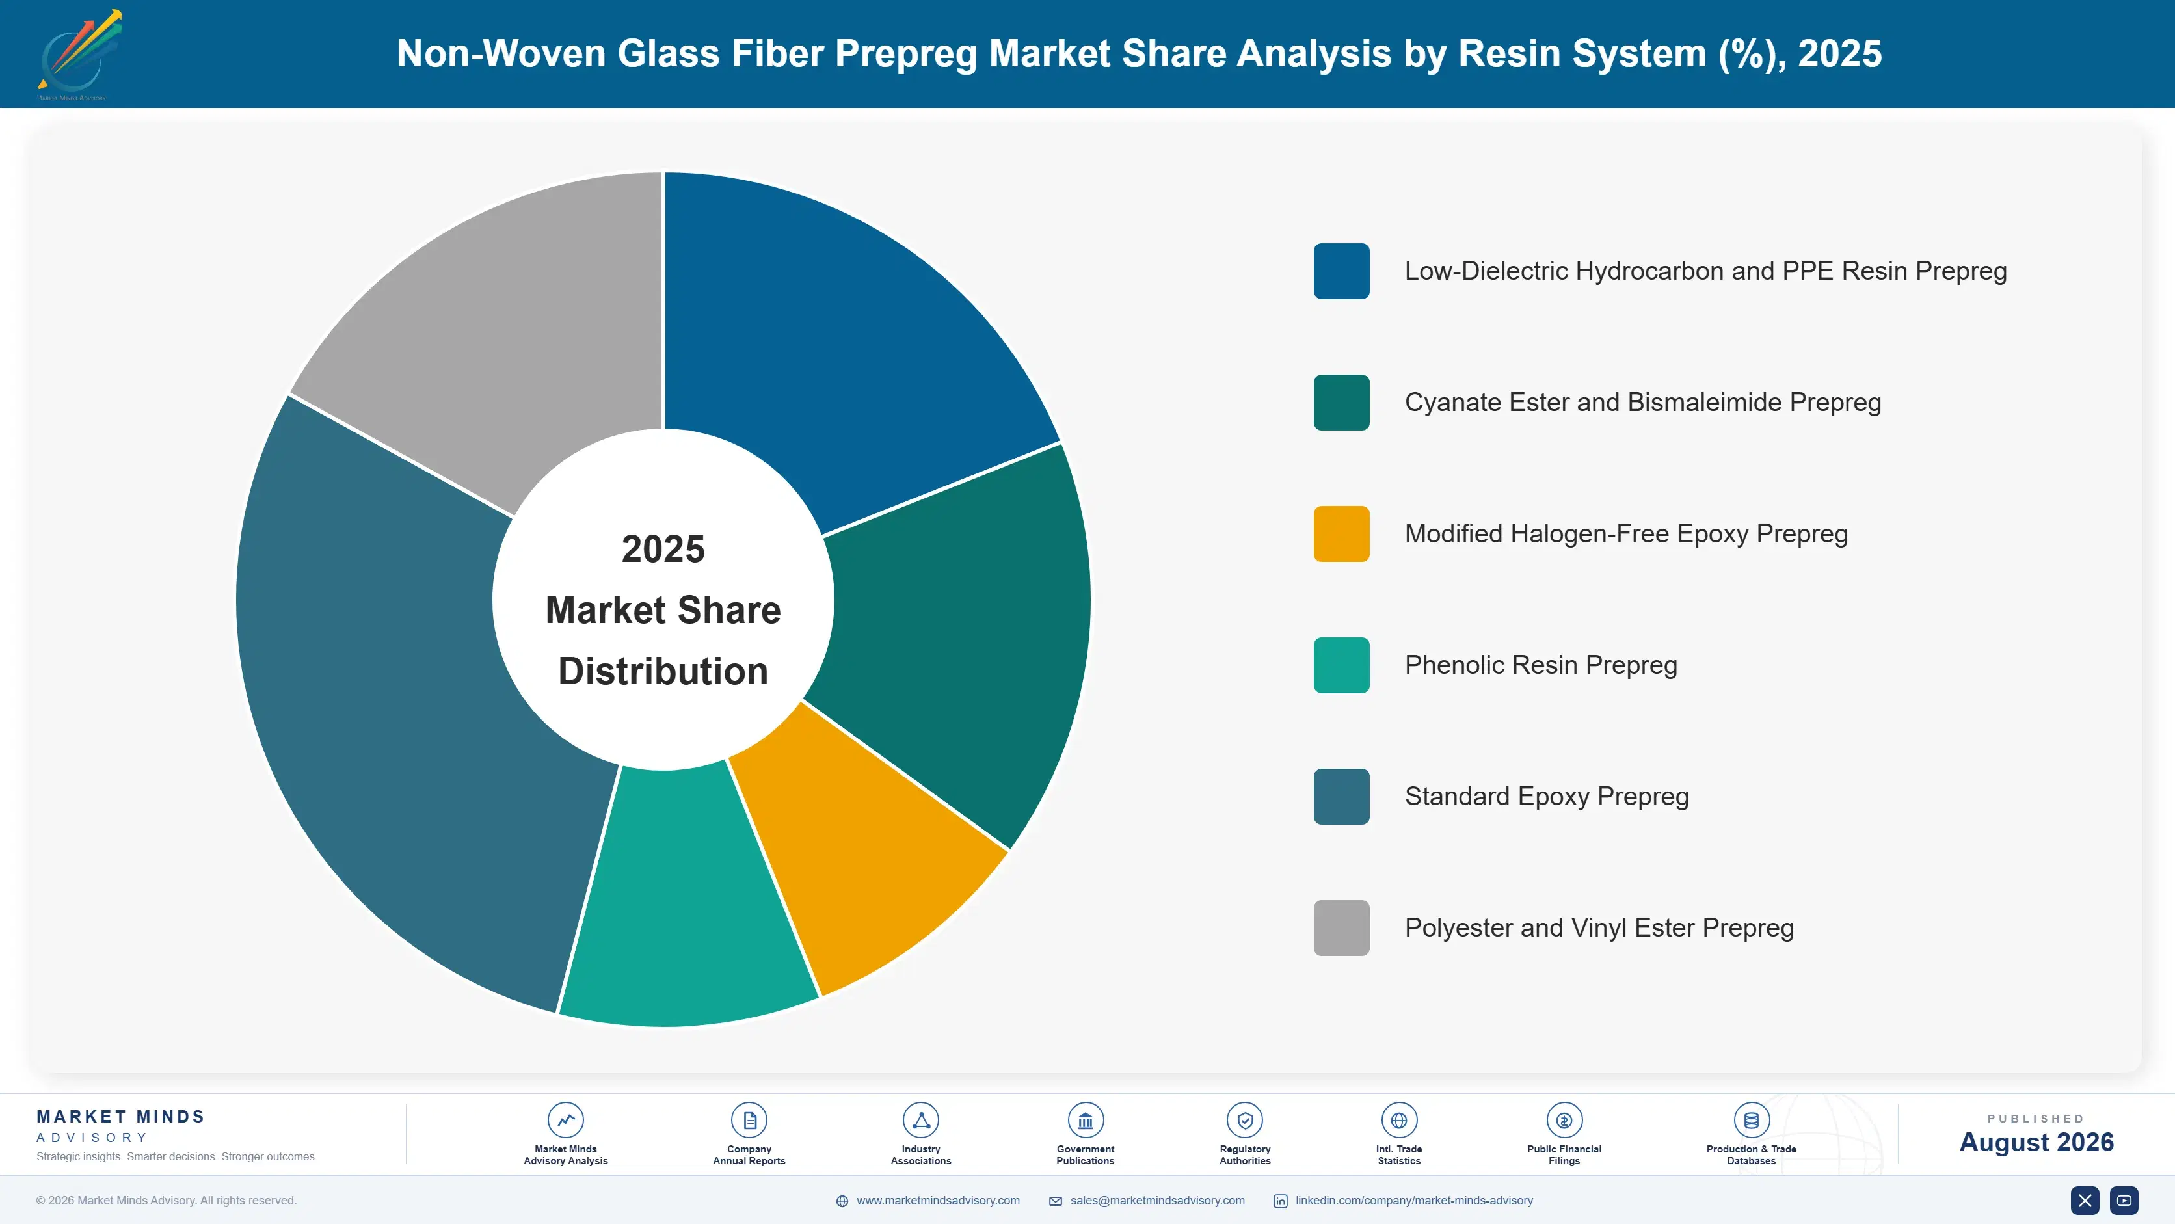Click the 'Modified Halogen-Free Epoxy Prepreg' label
Screen dimensions: 2175x1224
(1626, 533)
